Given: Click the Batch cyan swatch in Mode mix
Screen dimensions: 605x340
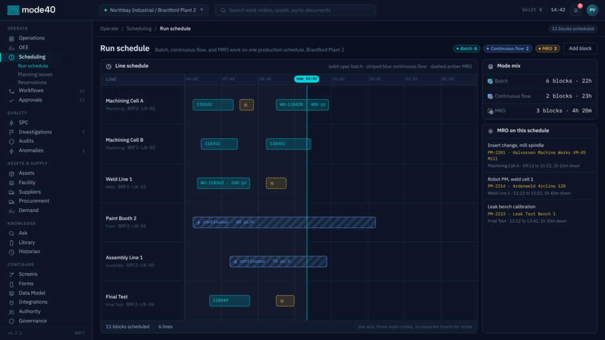Looking at the screenshot, I should [x=490, y=81].
